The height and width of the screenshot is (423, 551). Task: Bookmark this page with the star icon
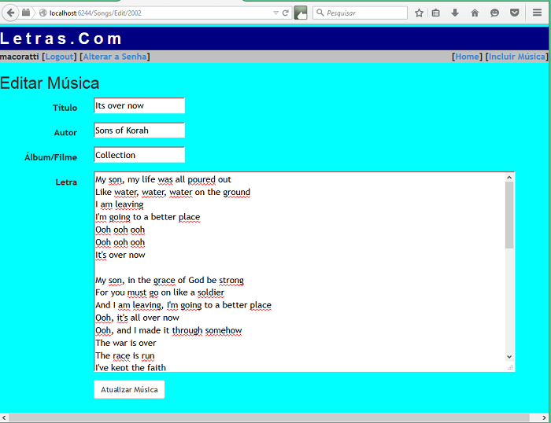click(419, 13)
